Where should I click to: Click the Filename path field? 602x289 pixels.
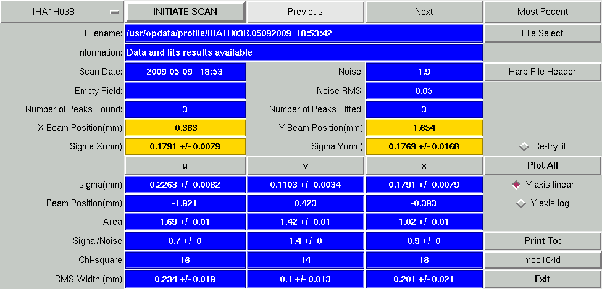point(304,33)
